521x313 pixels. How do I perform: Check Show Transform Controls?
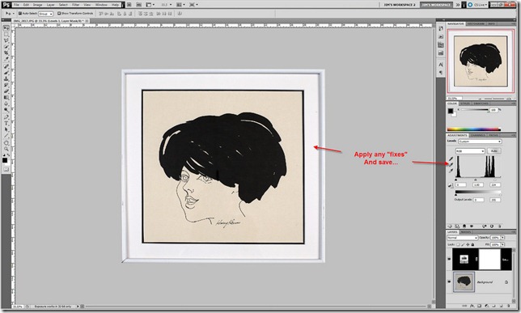(x=59, y=13)
